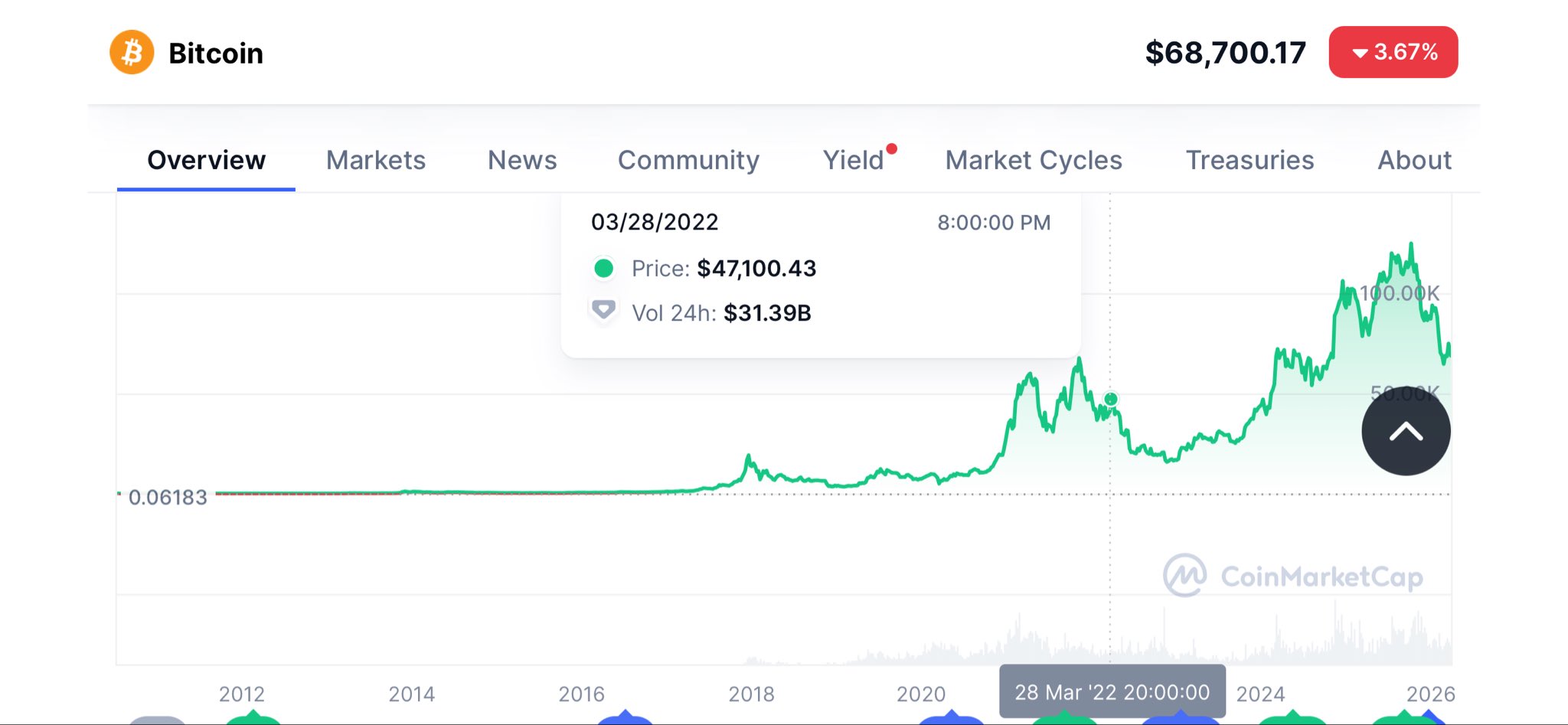Click the 28 Mar '22 crosshair date label
This screenshot has width=1568, height=725.
pyautogui.click(x=1112, y=692)
